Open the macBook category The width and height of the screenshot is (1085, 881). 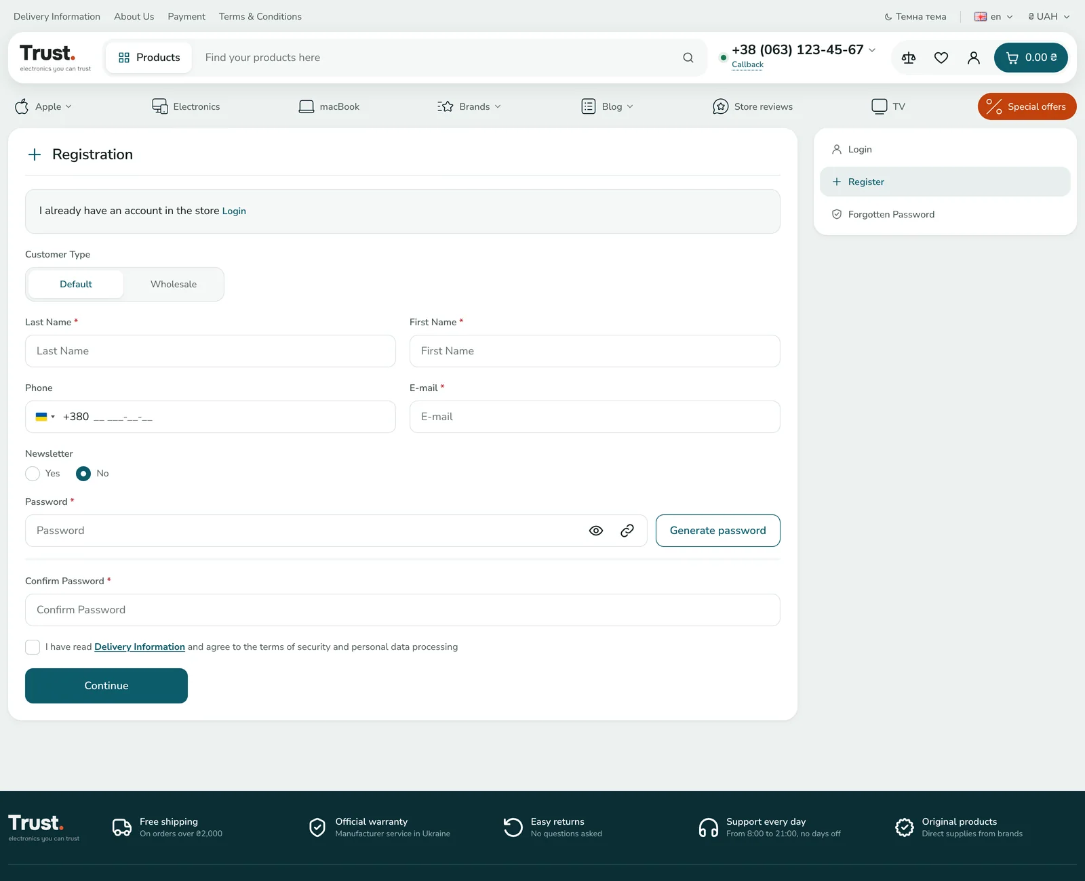coord(329,106)
